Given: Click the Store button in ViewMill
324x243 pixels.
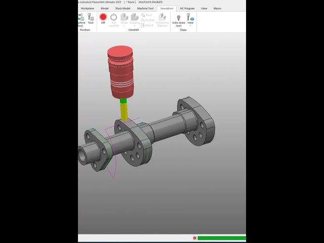Looking at the screenshot, I should coord(146,15).
